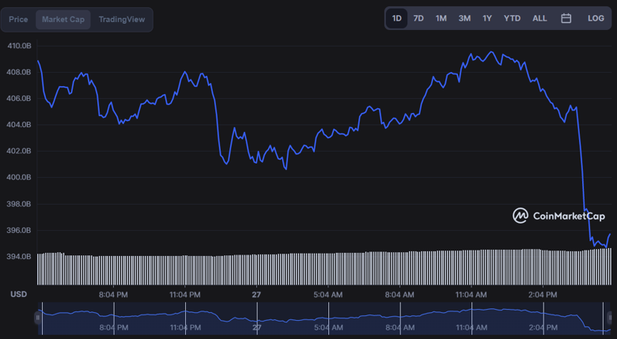The image size is (617, 339).
Task: Click the CoinMarketCap logo icon
Action: 520,216
